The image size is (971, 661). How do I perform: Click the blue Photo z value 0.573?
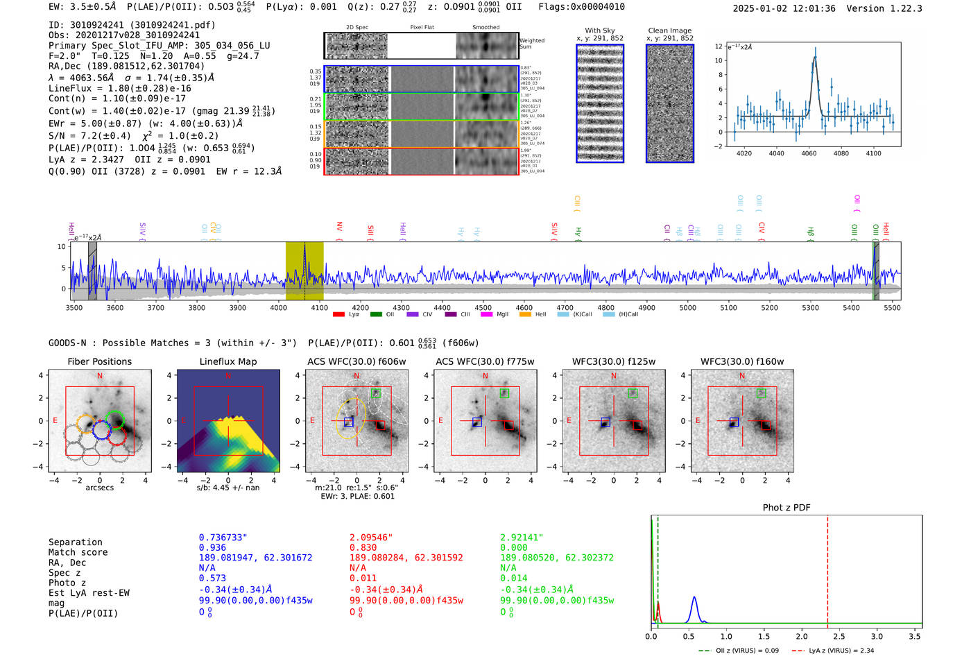212,578
